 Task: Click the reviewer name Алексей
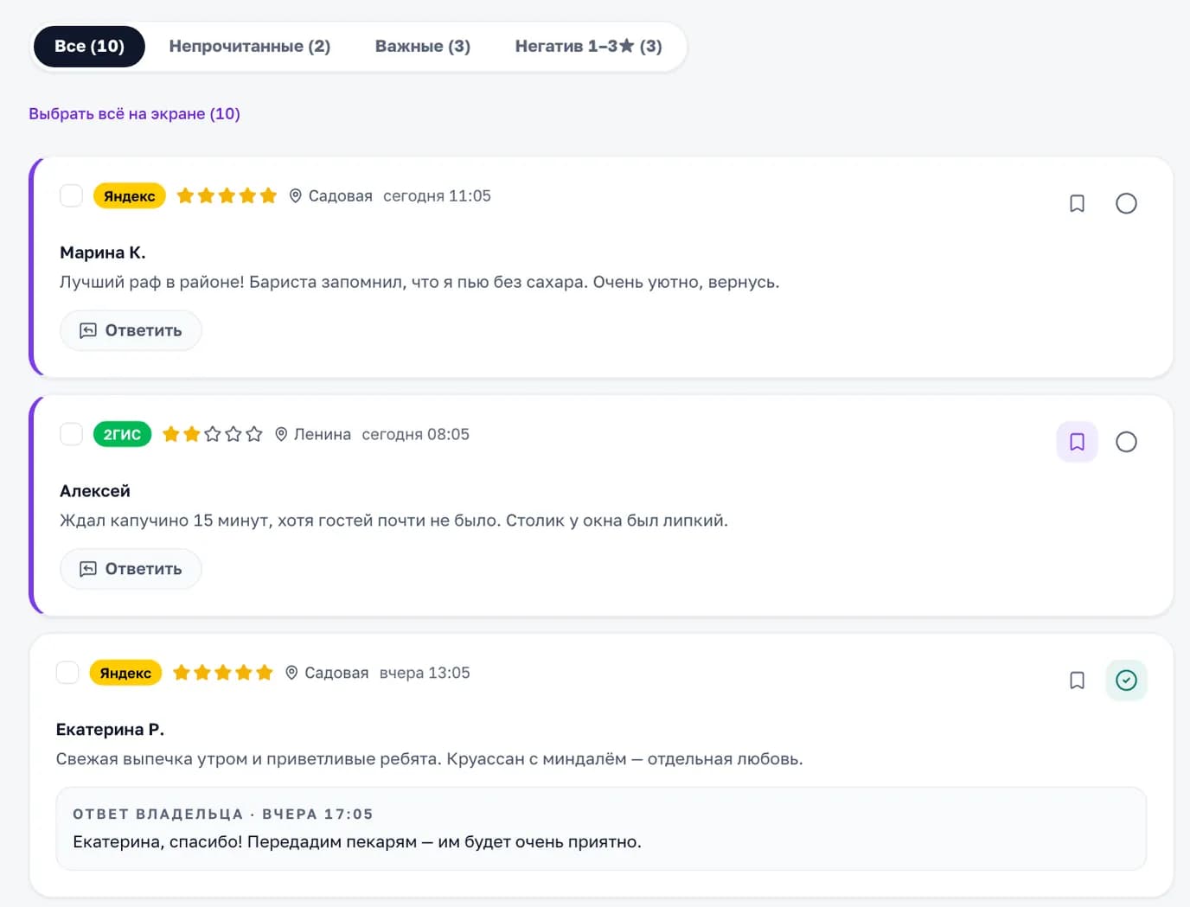pyautogui.click(x=95, y=491)
